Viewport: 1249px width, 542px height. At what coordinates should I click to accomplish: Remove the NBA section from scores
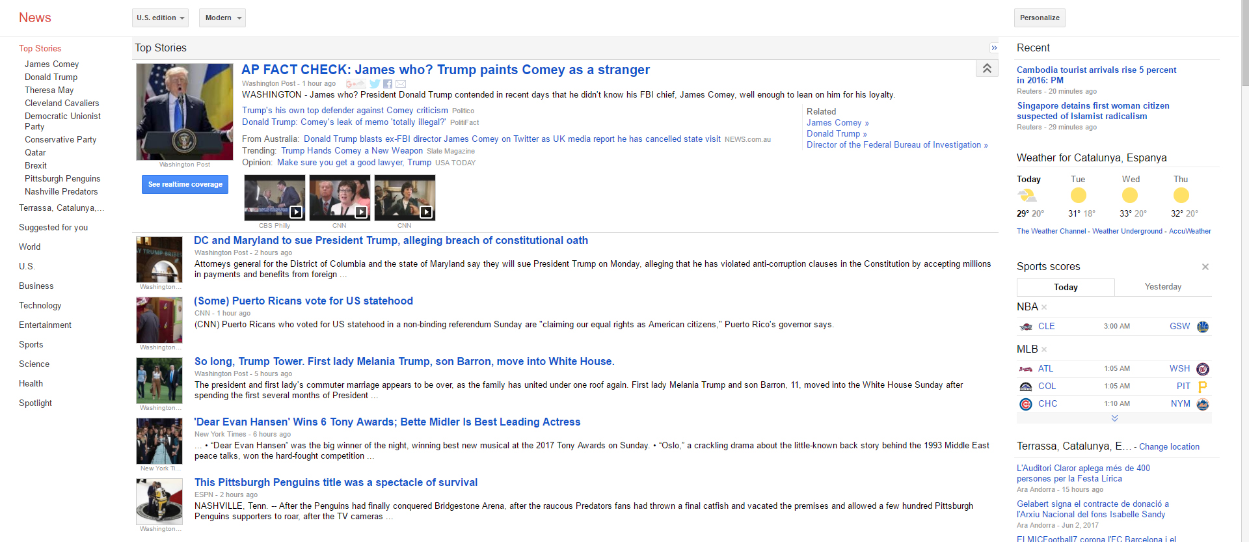click(1044, 307)
